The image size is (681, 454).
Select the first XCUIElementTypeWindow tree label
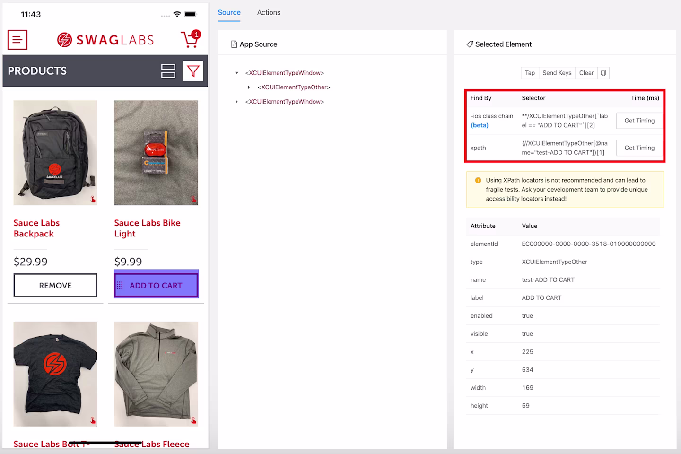pos(285,73)
